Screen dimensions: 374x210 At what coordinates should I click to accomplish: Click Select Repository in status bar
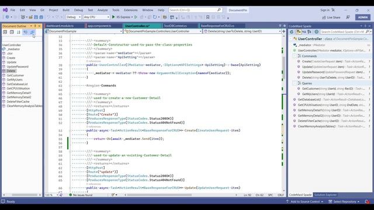[x=344, y=202]
